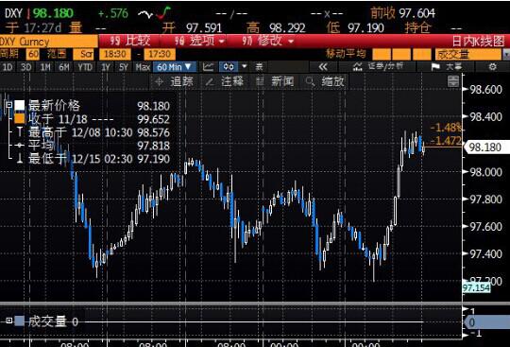Toggle the chart panel expand button at top right
Viewport: 510px width, 347px height.
click(453, 80)
